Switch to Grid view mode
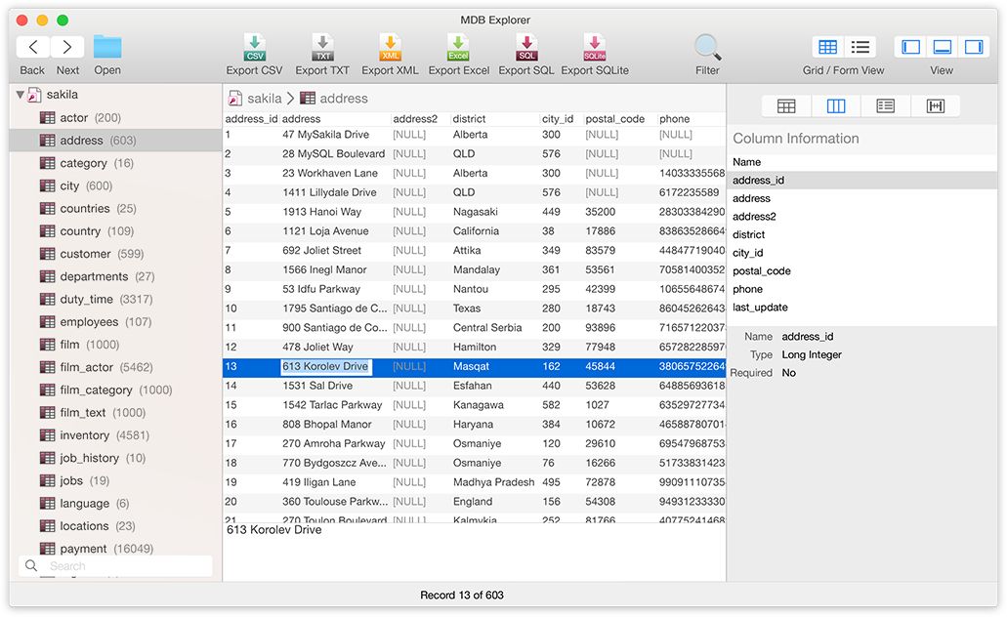The height and width of the screenshot is (617, 1007). [x=827, y=47]
